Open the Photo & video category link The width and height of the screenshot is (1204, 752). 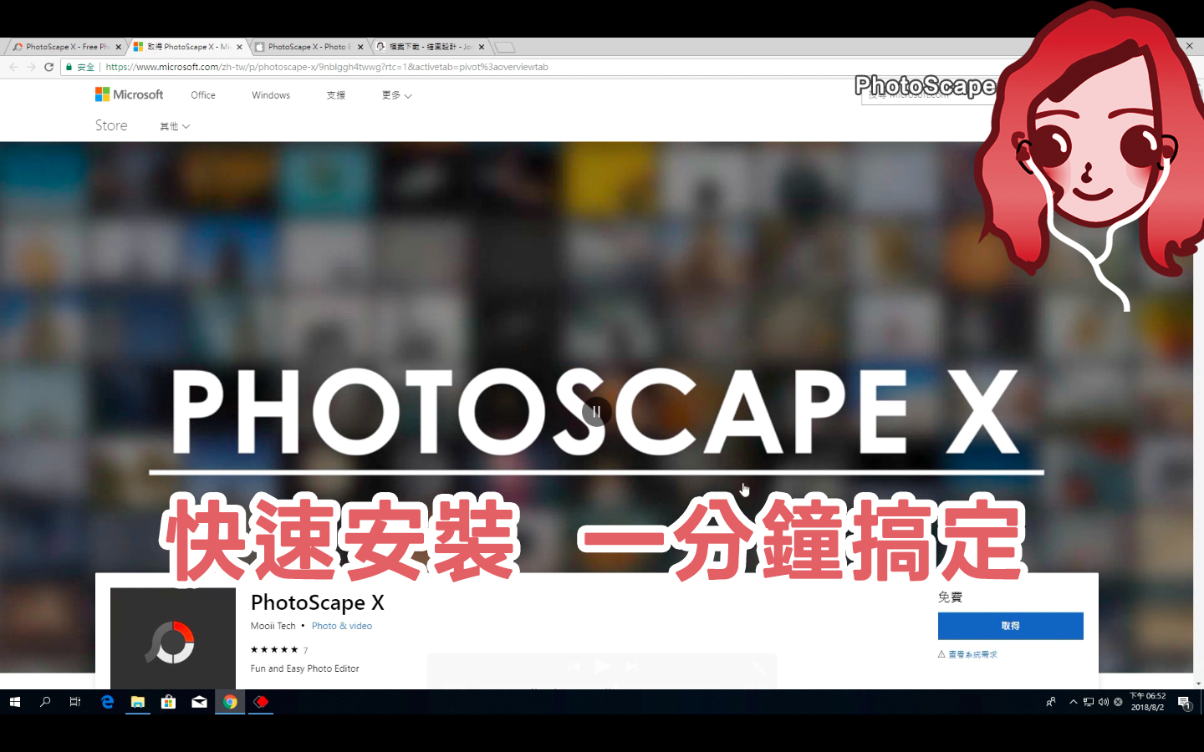point(341,626)
